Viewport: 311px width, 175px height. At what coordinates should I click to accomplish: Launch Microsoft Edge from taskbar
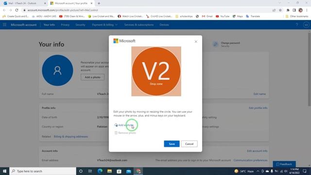(x=100, y=171)
